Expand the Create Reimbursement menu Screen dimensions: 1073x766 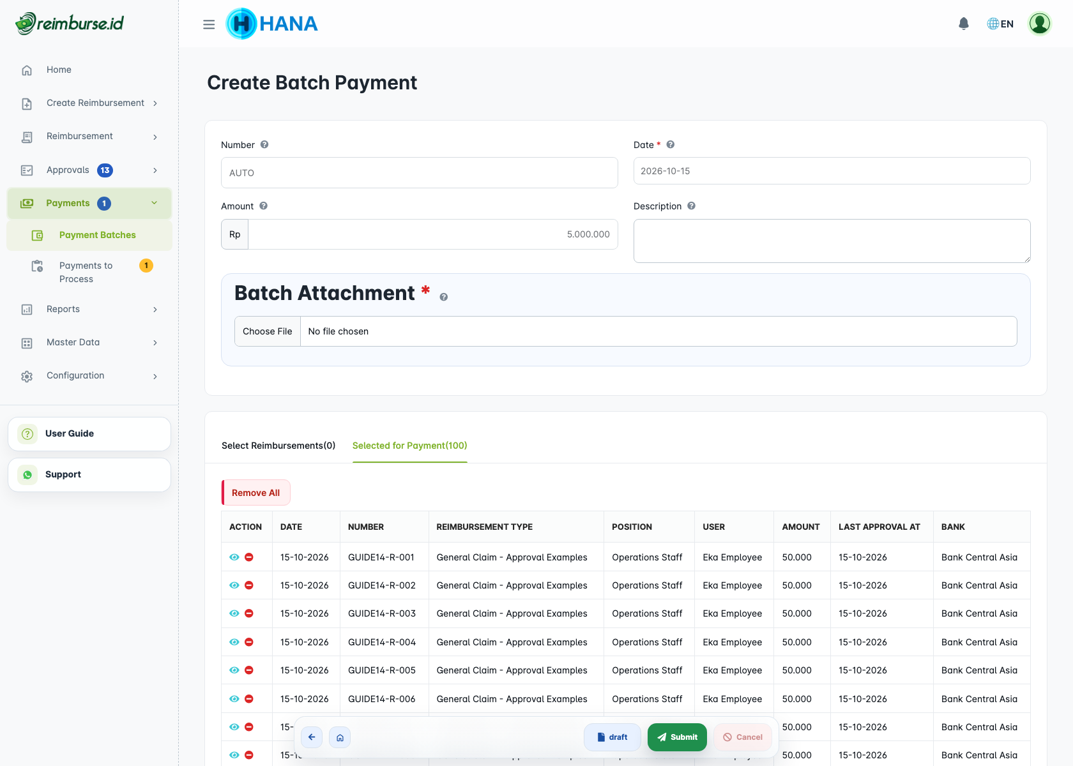point(89,103)
